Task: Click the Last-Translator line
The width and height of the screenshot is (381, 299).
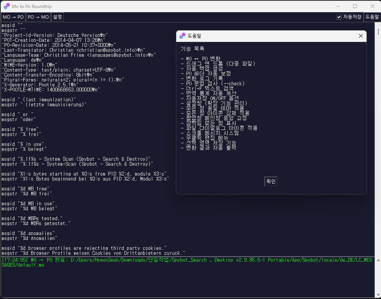Action: [x=73, y=50]
